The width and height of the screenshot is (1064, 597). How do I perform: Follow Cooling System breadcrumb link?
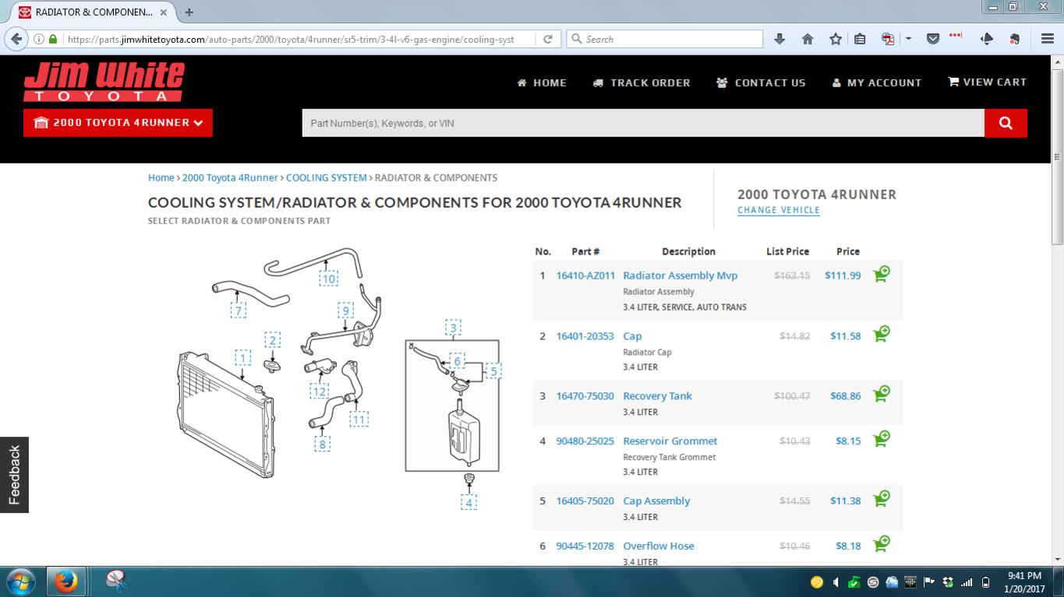coord(326,177)
